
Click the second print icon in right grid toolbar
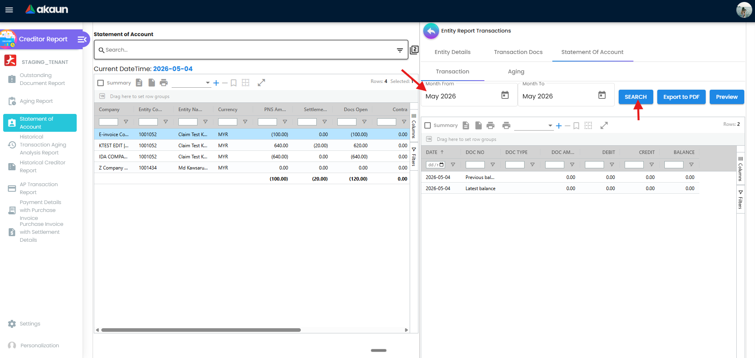coord(506,125)
